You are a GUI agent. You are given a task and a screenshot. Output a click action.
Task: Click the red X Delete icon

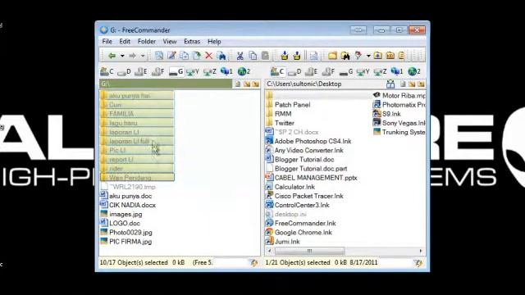pos(208,56)
